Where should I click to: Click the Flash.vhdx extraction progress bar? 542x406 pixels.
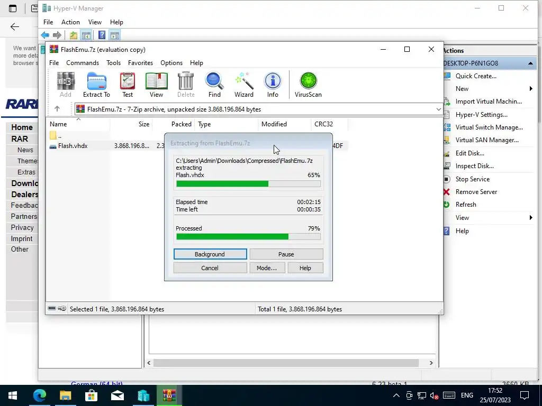pos(248,183)
